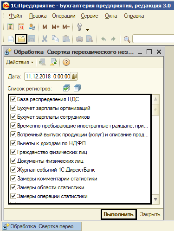
Task: Click the M+ memory button
Action: pos(56,27)
